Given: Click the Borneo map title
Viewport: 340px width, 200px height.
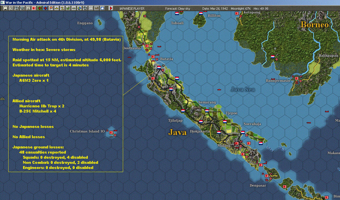Looking at the screenshot, I should pyautogui.click(x=315, y=25).
